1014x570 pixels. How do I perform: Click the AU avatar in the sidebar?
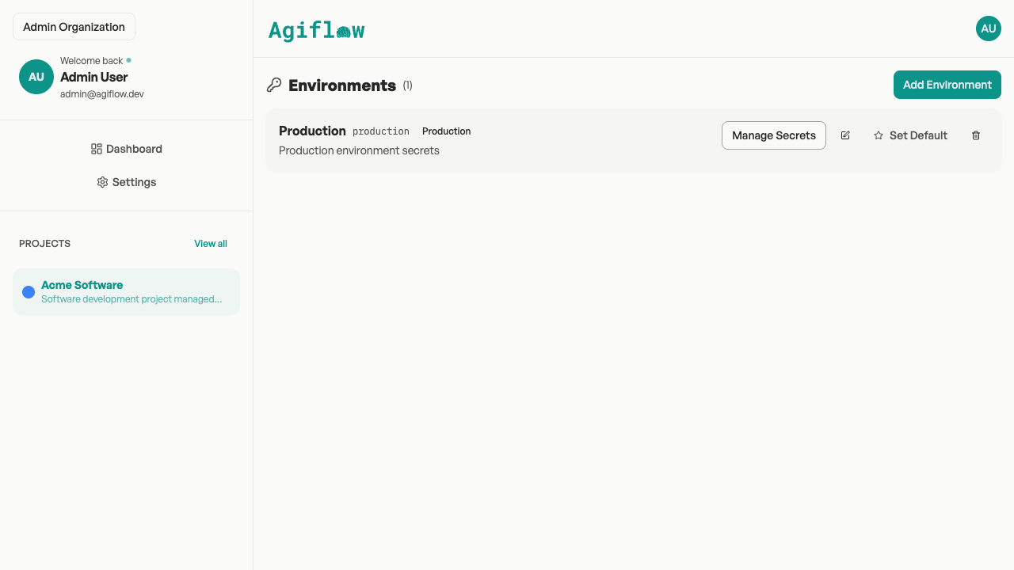pos(36,77)
